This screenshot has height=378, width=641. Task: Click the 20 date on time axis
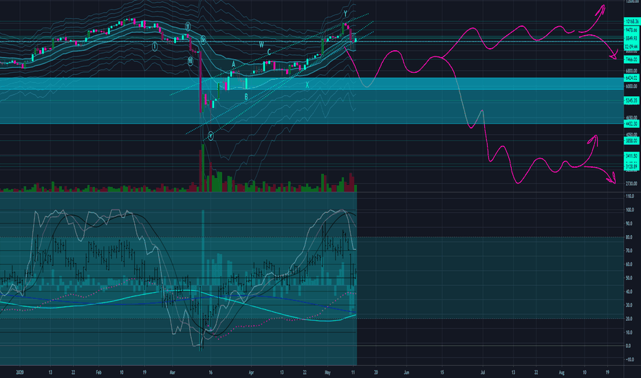click(376, 373)
